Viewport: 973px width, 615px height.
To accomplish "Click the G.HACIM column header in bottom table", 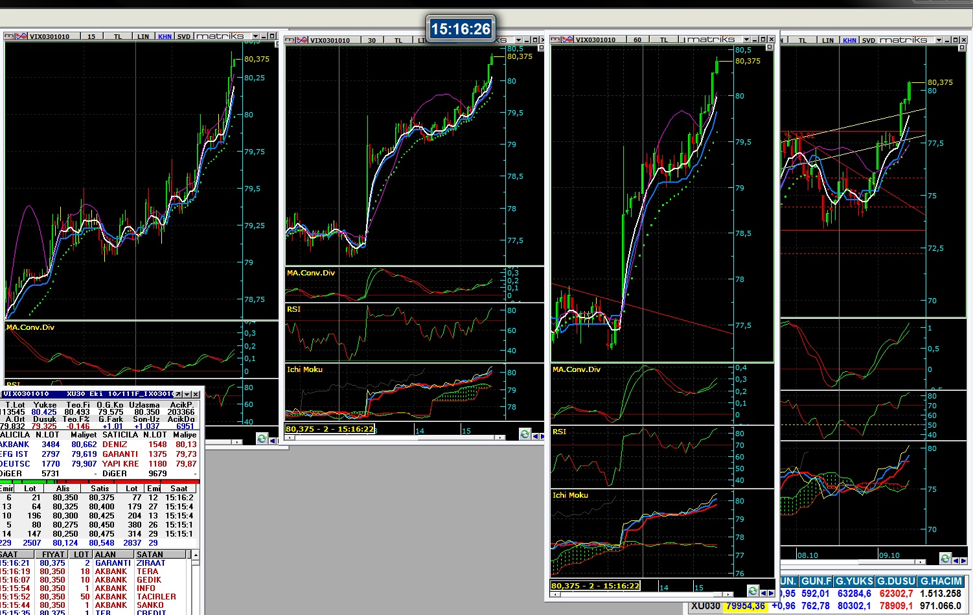I will coord(941,581).
